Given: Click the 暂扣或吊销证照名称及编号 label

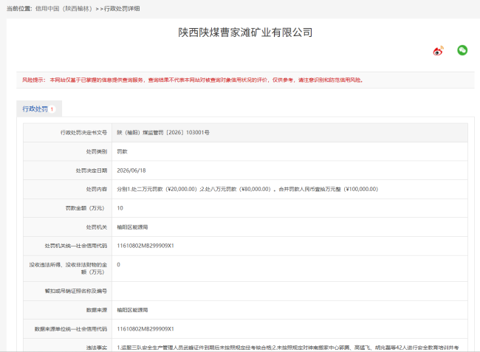Looking at the screenshot, I should tap(76, 291).
